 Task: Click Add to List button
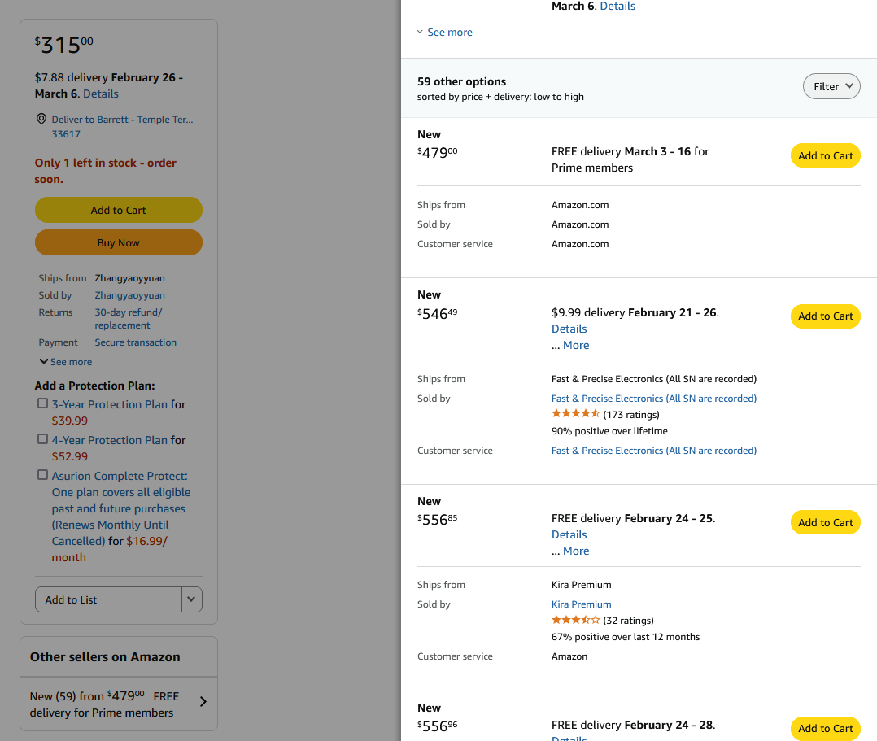[x=108, y=599]
